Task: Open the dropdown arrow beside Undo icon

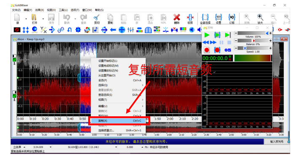Action: pyautogui.click(x=75, y=19)
